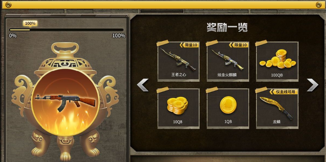The height and width of the screenshot is (162, 326).
Task: Click the 限量10 badge on 炫金火麒麟
Action: coord(238,45)
